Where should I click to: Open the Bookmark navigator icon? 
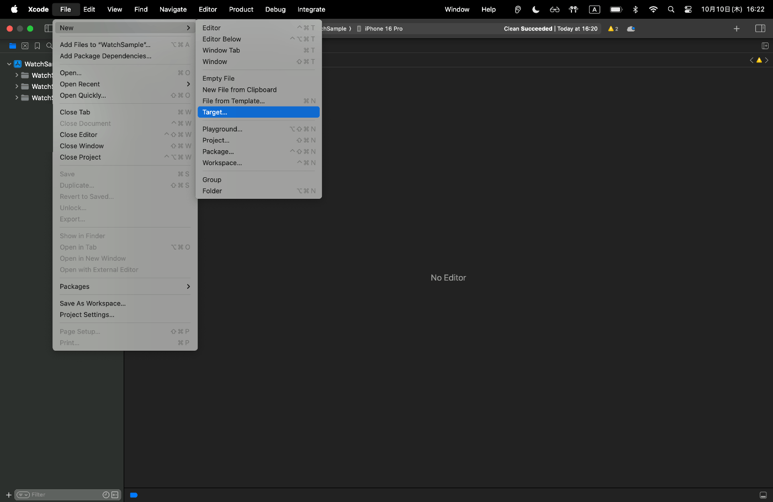click(x=38, y=46)
